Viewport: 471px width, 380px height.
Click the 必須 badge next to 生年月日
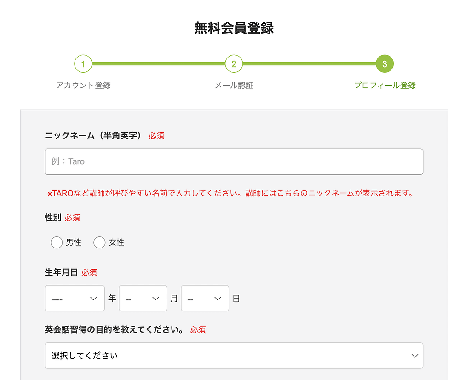(x=89, y=272)
